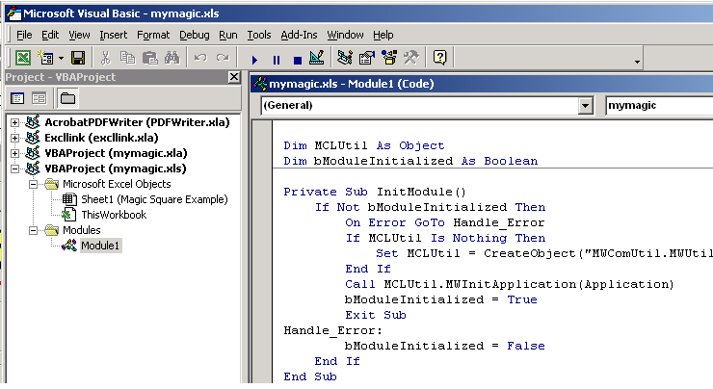The image size is (713, 389).
Task: Click the Paste clipboard icon
Action: pos(149,58)
